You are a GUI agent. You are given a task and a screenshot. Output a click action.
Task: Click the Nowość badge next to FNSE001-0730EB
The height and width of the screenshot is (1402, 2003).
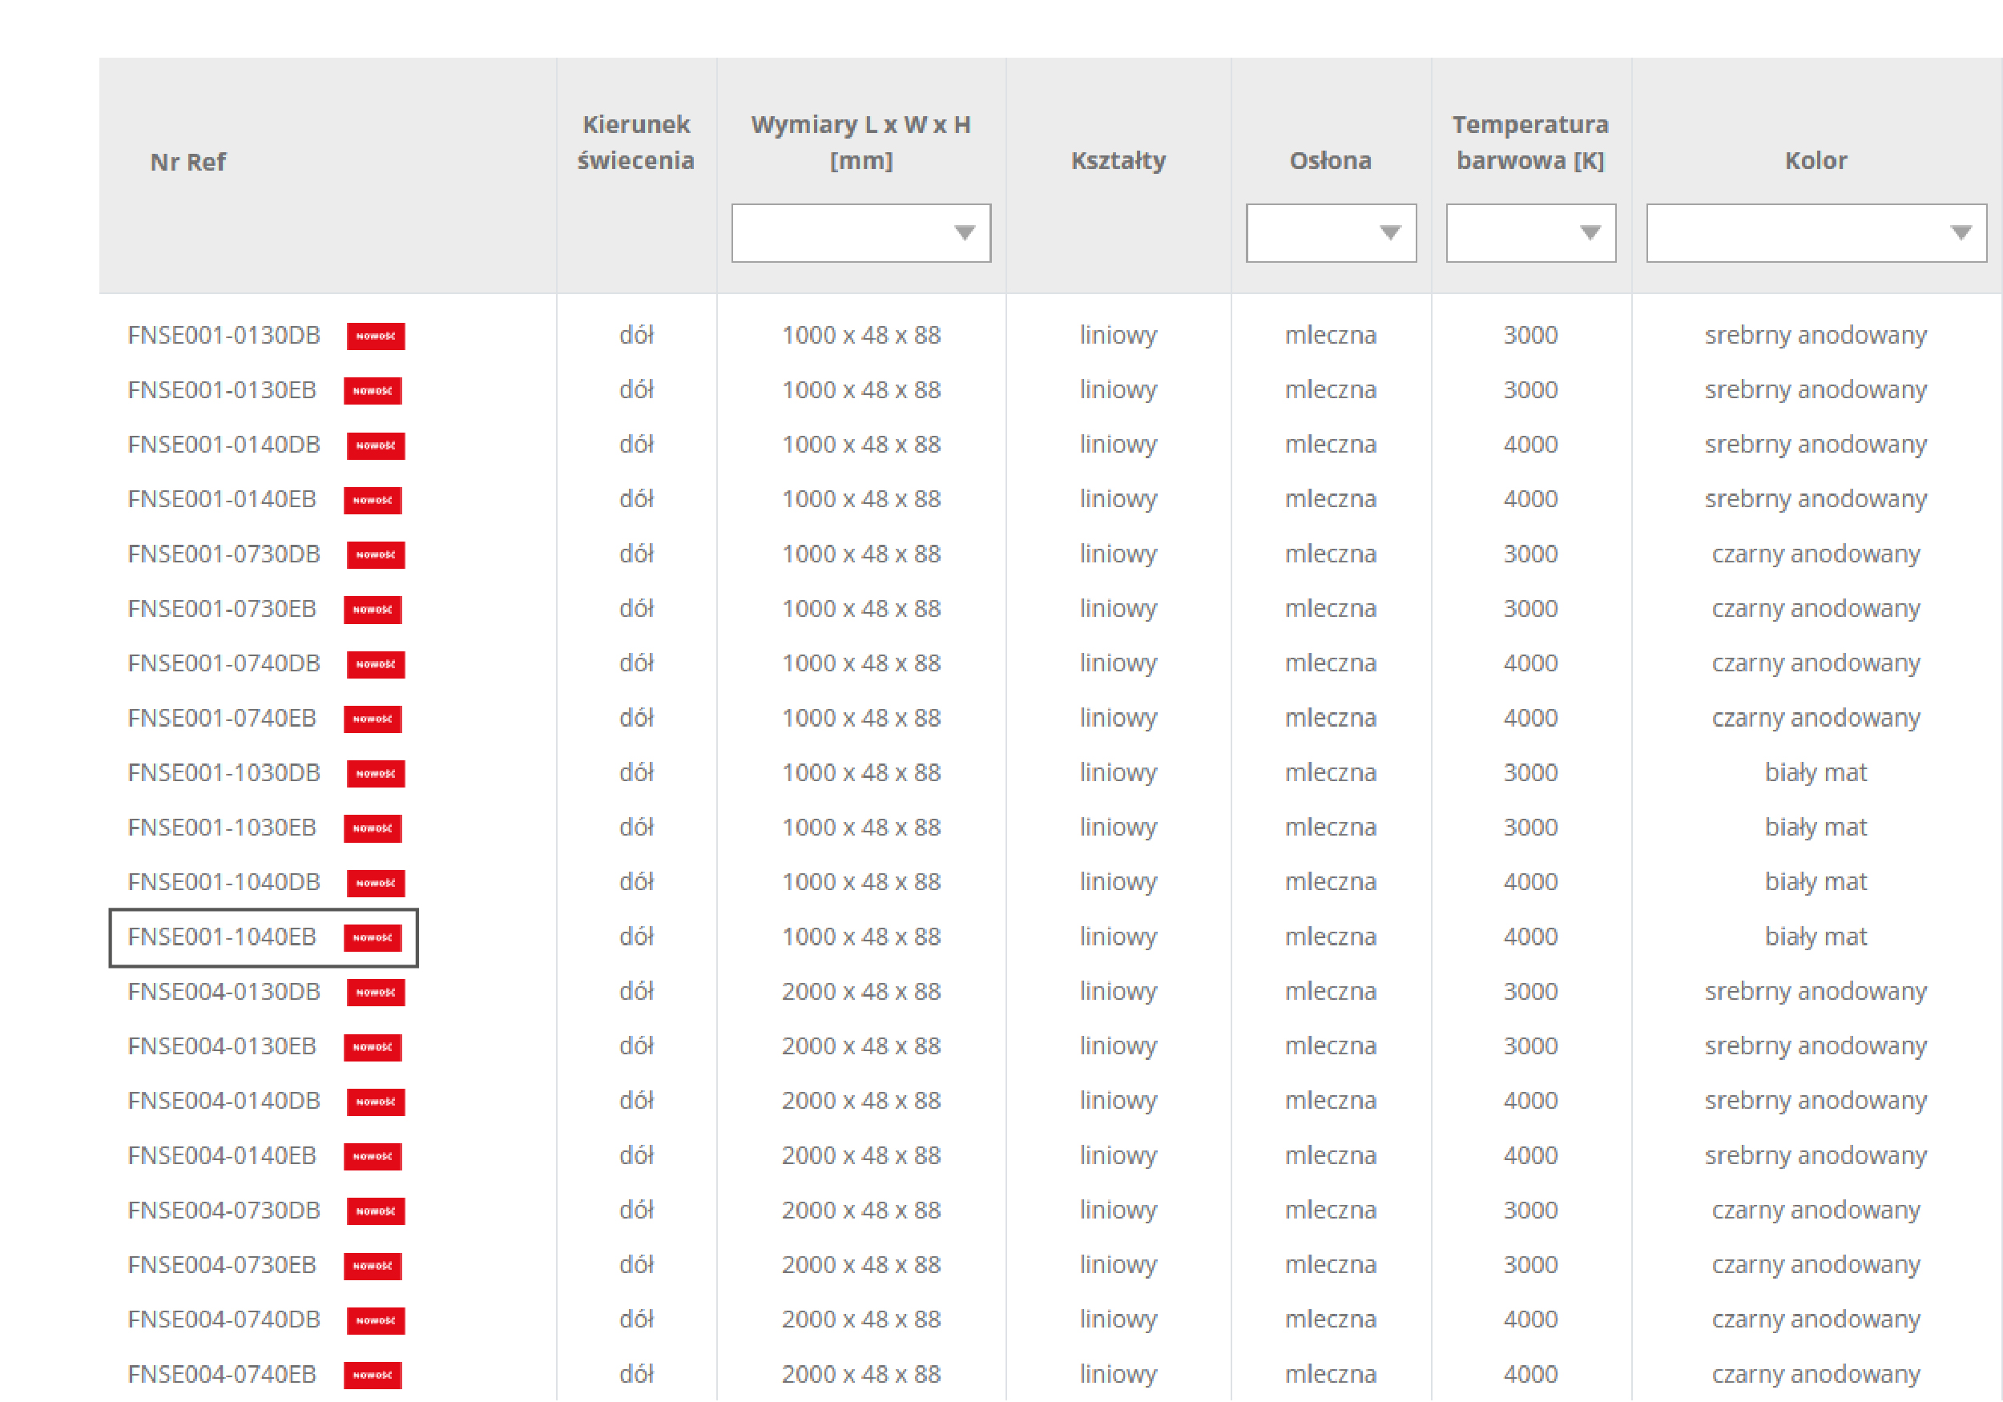click(x=373, y=610)
